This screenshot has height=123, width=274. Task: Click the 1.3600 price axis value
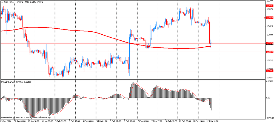pos(269,35)
